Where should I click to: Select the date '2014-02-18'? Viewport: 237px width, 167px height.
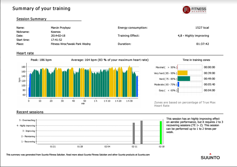(x=58, y=36)
